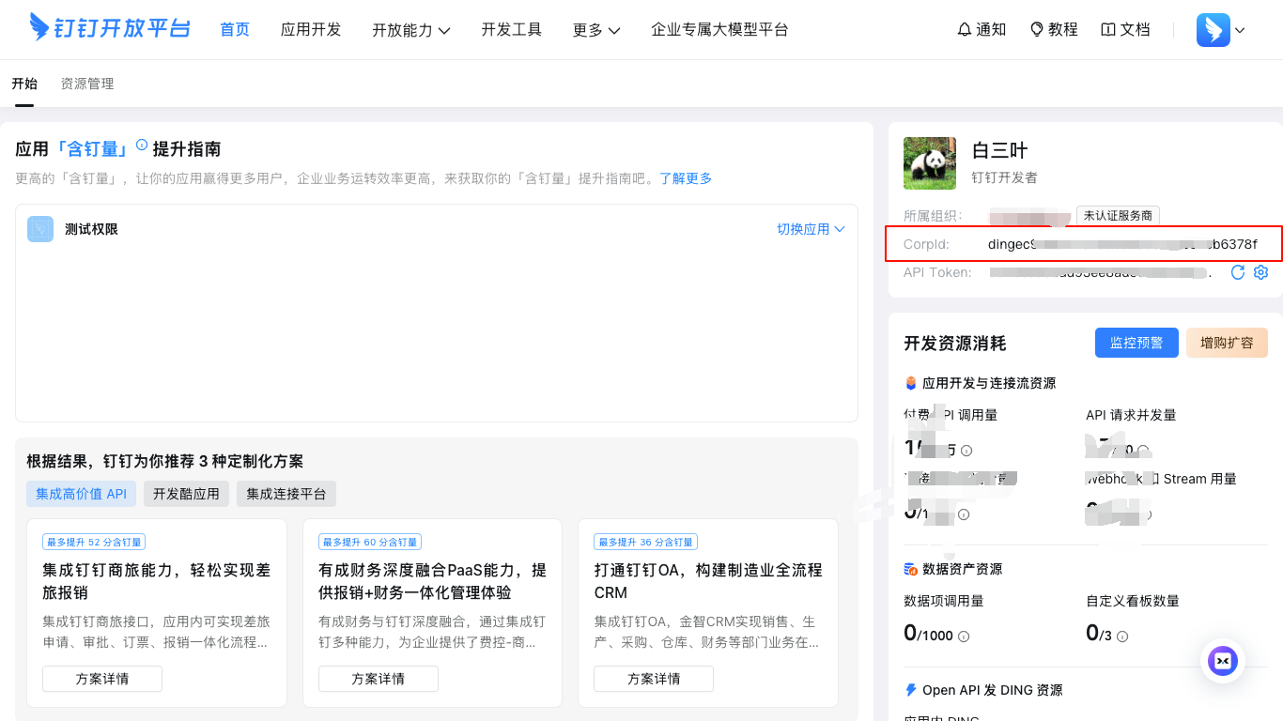Image resolution: width=1283 pixels, height=721 pixels.
Task: Click the 文档 book icon
Action: click(x=1108, y=30)
